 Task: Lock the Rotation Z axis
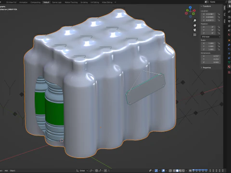218,33
